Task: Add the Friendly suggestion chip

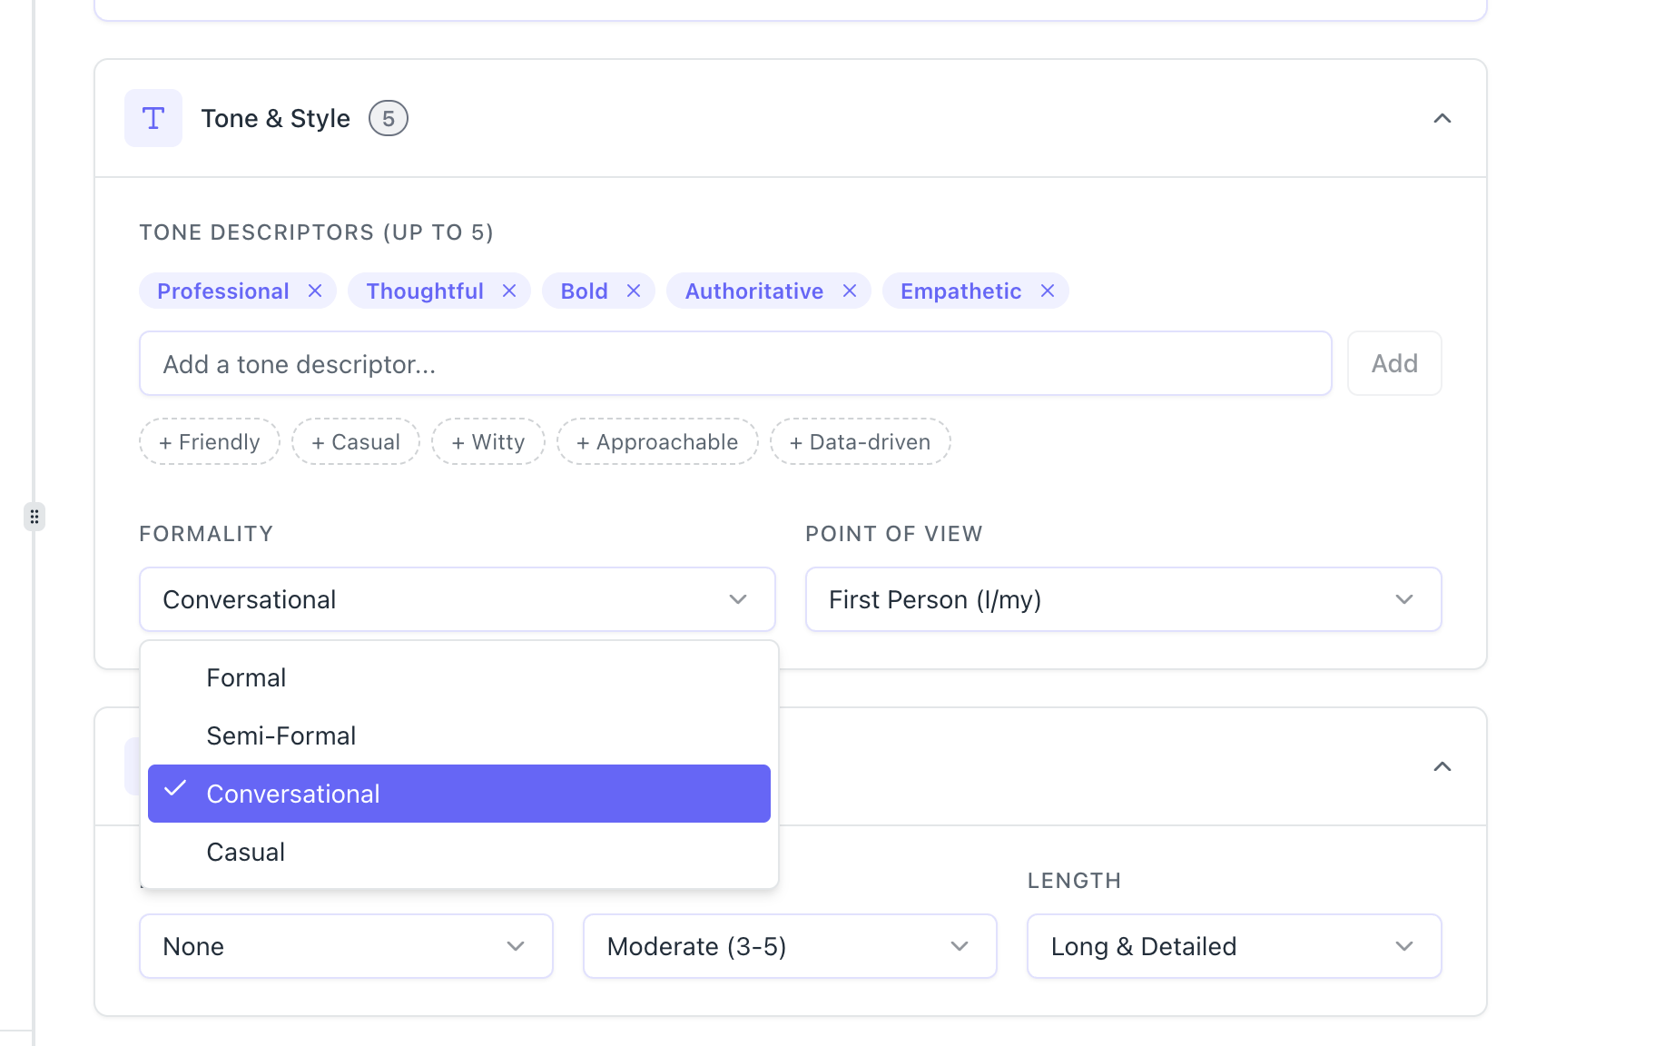Action: 210,441
